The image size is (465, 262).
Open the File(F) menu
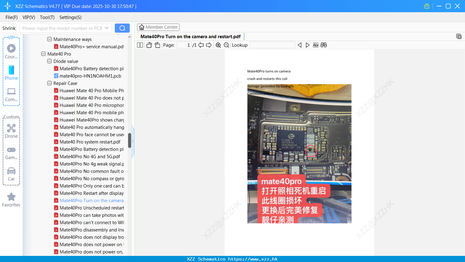[x=12, y=17]
